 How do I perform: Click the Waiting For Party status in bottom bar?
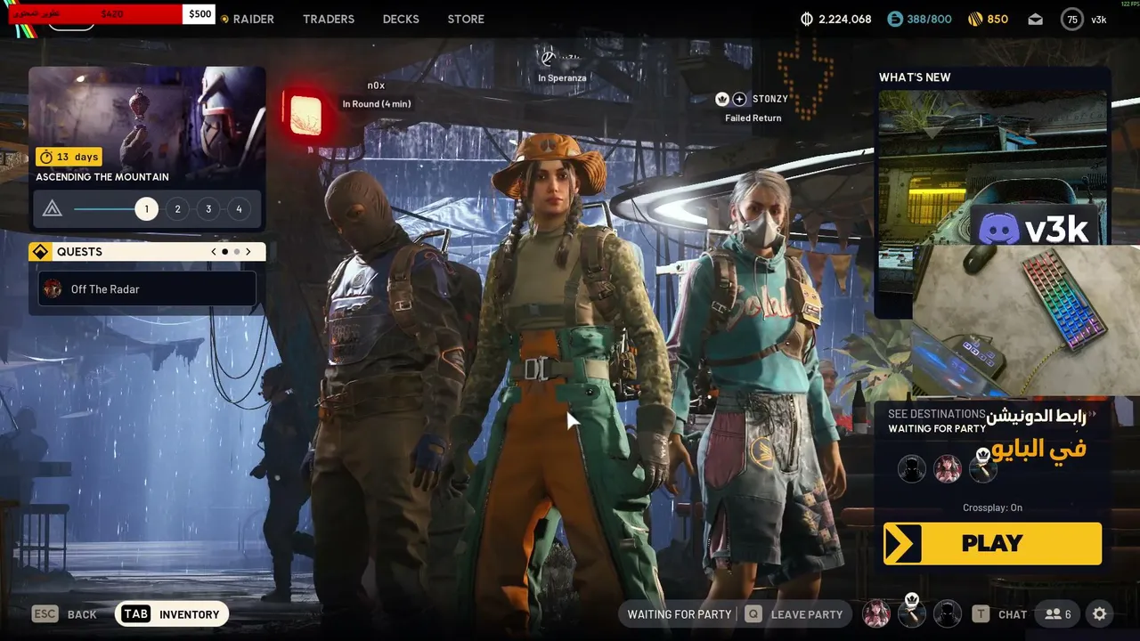[x=679, y=614]
